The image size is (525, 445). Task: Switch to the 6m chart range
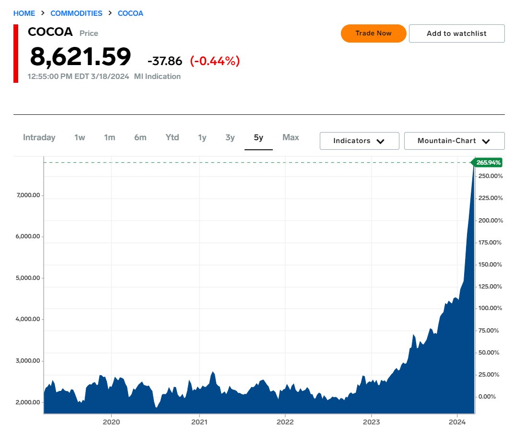click(140, 137)
